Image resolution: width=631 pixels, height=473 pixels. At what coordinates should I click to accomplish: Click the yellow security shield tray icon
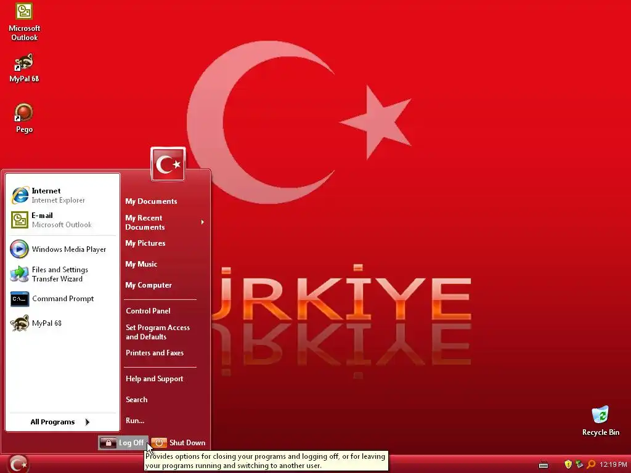click(568, 464)
